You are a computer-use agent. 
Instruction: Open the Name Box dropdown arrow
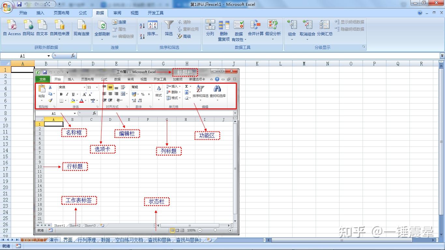(49, 56)
